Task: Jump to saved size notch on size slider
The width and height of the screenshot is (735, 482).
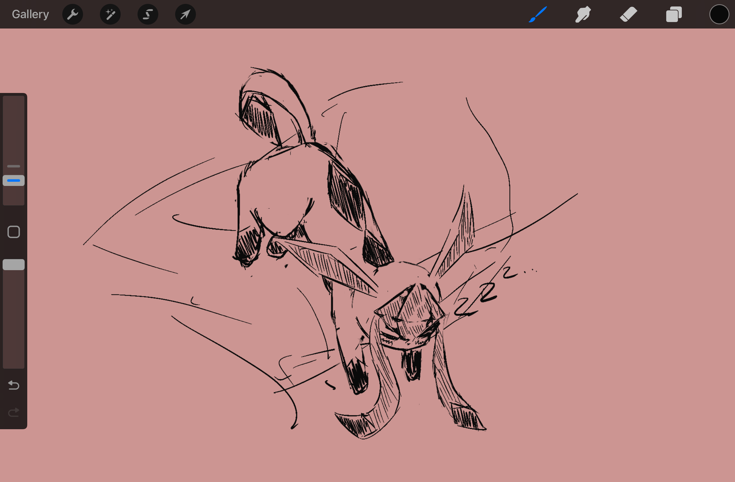Action: (x=14, y=166)
